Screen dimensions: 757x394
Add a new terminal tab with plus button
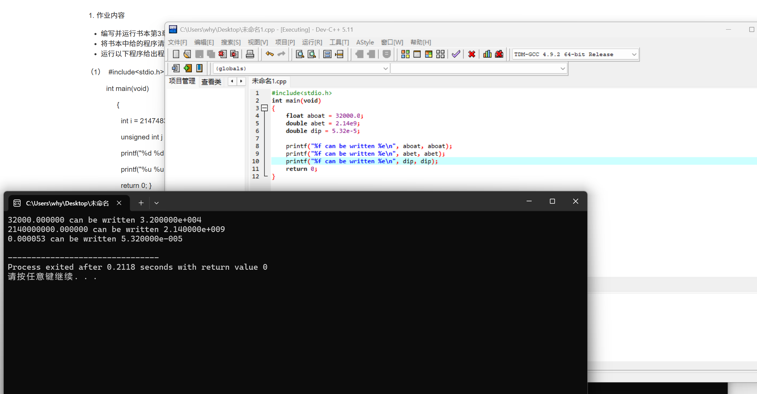tap(141, 203)
